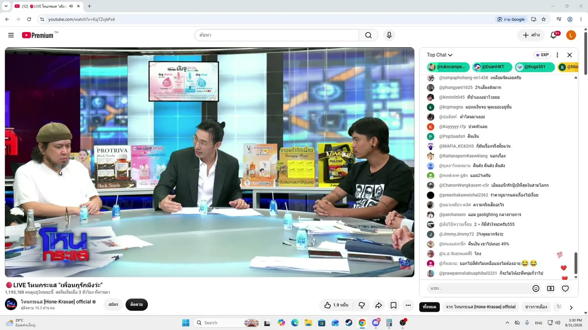Screen dimensions: 588x330
Task: Click the Windows taskbar Search box
Action: tap(227, 323)
